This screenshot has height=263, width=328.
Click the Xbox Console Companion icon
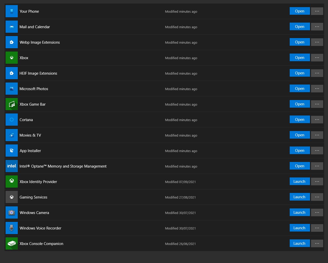click(12, 244)
